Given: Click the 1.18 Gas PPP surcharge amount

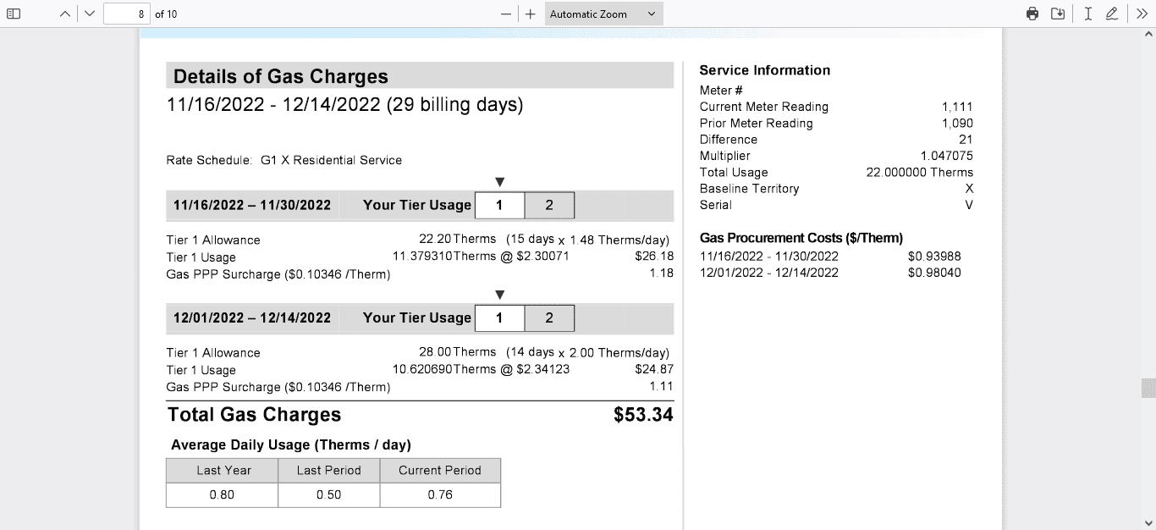Looking at the screenshot, I should tap(662, 273).
